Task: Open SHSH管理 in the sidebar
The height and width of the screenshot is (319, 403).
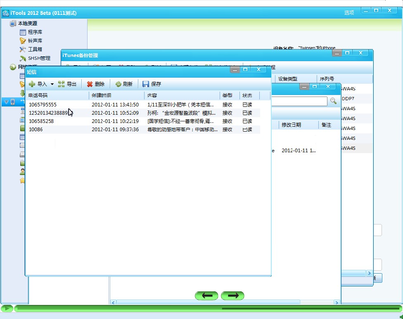Action: [39, 58]
